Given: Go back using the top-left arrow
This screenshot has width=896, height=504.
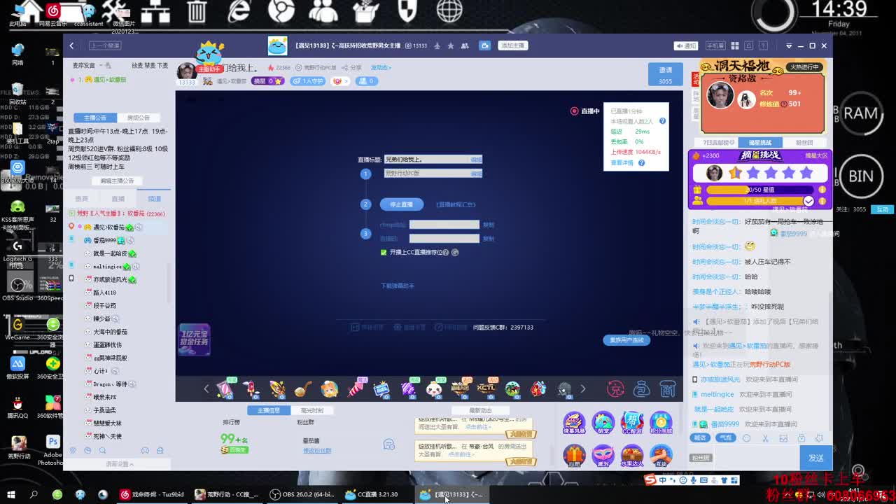Looking at the screenshot, I should [71, 45].
